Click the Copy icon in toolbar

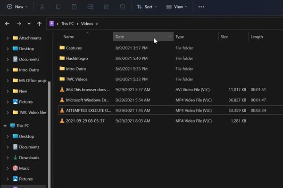58,7
